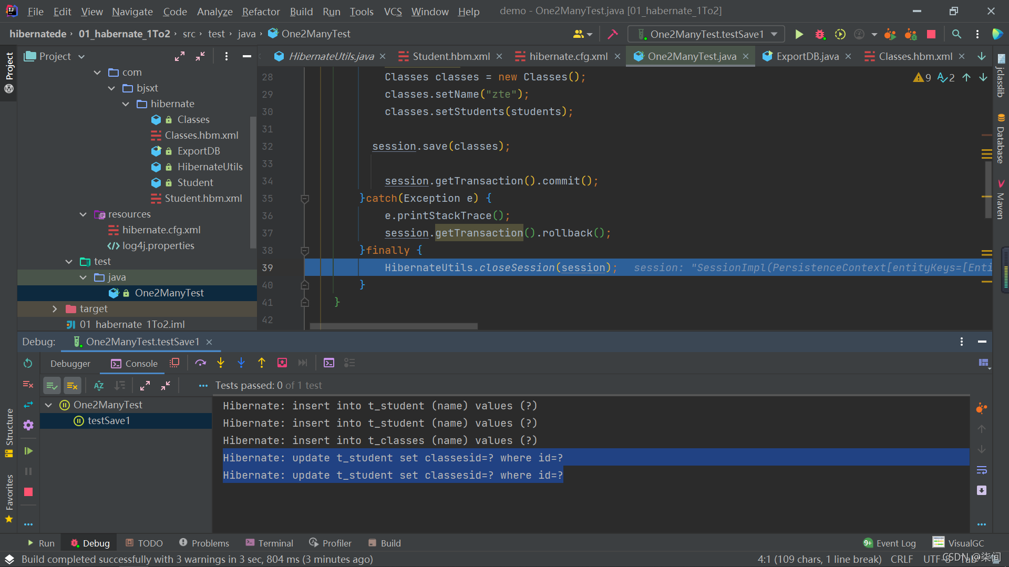Switch to the ExportDB.java editor tab
The width and height of the screenshot is (1009, 567).
[807, 56]
